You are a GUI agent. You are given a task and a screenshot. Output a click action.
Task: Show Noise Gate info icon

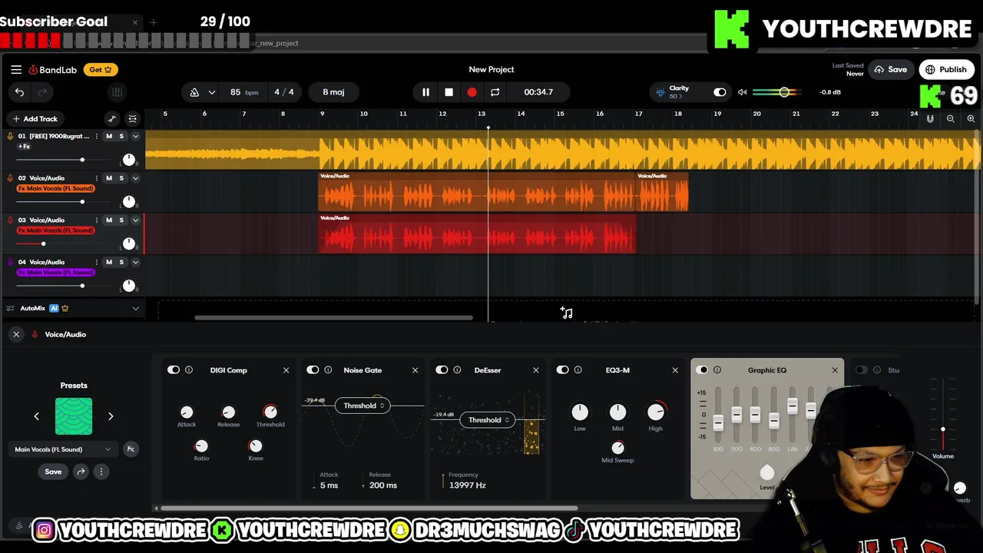(x=328, y=370)
